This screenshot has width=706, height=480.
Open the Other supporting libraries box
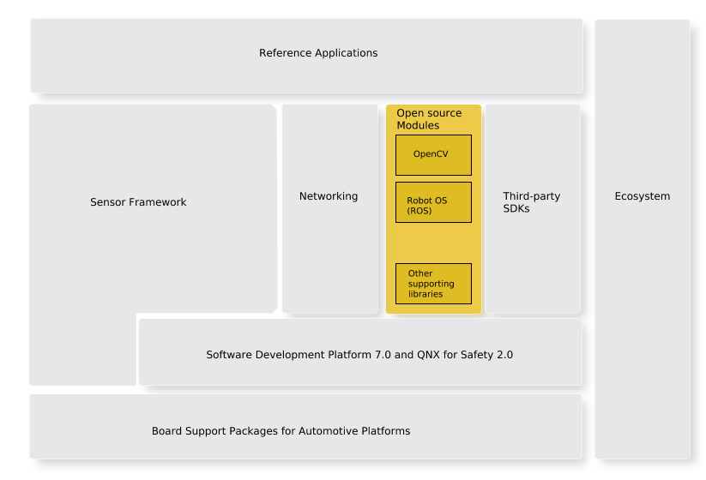coord(433,284)
